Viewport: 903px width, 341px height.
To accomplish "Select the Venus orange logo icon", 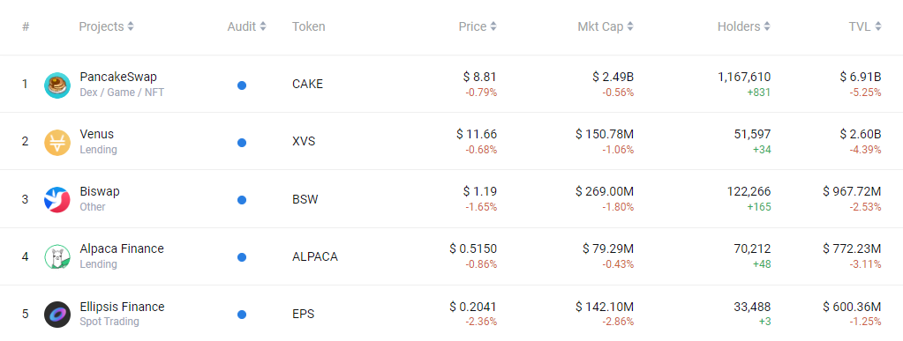I will (x=57, y=143).
